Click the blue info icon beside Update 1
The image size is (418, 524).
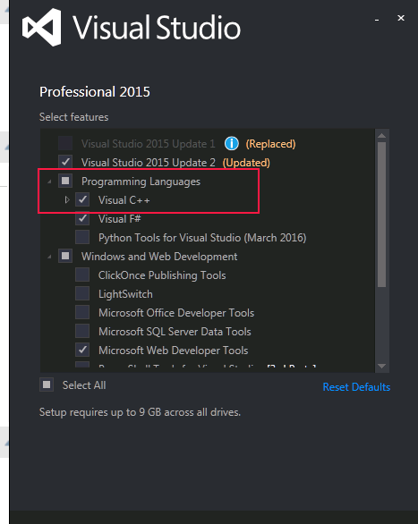(232, 144)
